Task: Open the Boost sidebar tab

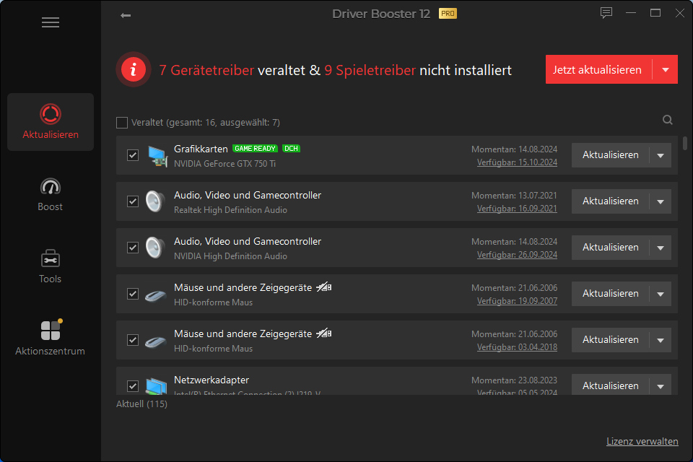Action: (51, 194)
